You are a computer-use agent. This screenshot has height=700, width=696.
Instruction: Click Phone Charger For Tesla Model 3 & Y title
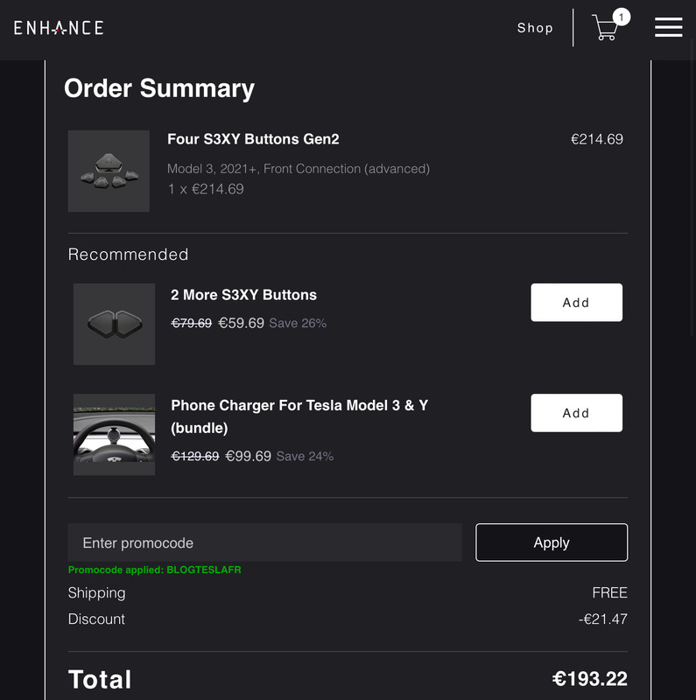[x=299, y=416]
